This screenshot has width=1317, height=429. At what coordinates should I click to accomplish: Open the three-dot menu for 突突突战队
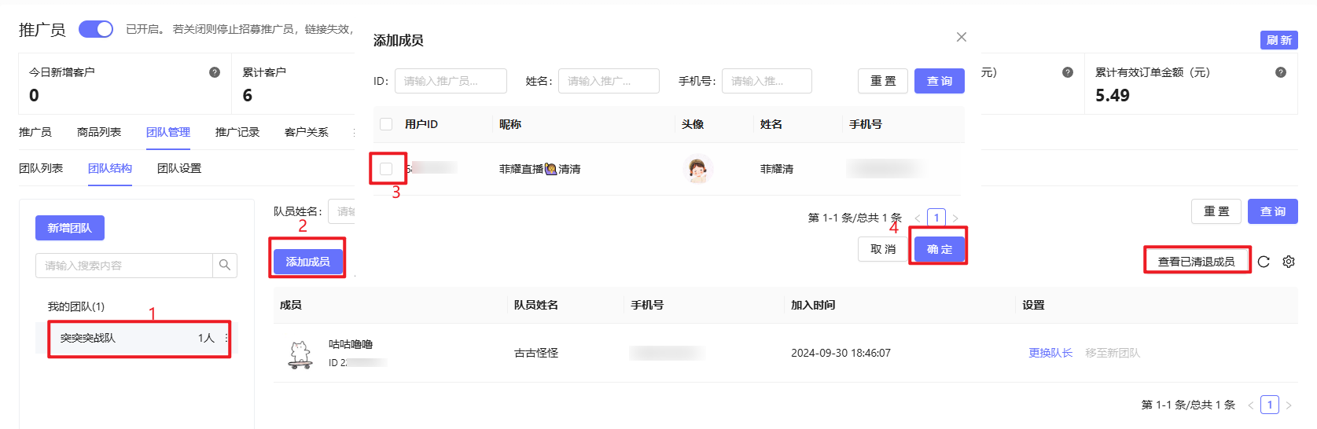click(226, 338)
